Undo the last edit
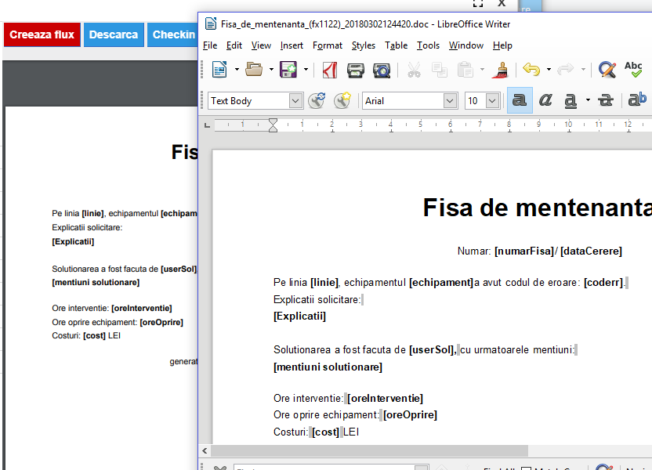Screen dimensions: 652x470 pyautogui.click(x=534, y=70)
